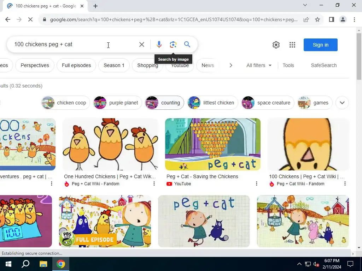
Task: Click the blue magnifier search icon
Action: [x=187, y=44]
